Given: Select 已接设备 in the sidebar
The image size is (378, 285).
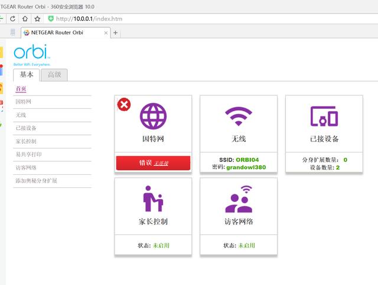Looking at the screenshot, I should click(26, 128).
